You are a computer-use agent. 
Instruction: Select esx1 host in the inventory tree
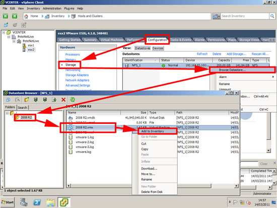point(31,45)
